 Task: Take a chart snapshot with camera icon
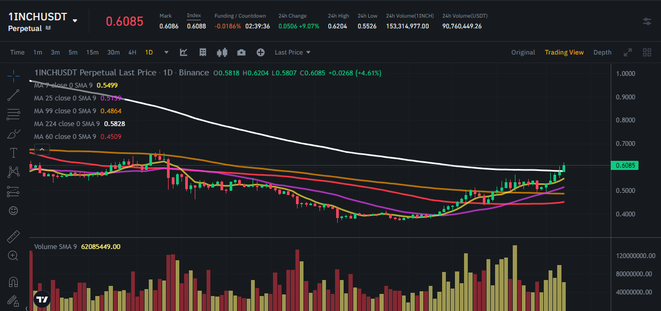click(x=241, y=52)
